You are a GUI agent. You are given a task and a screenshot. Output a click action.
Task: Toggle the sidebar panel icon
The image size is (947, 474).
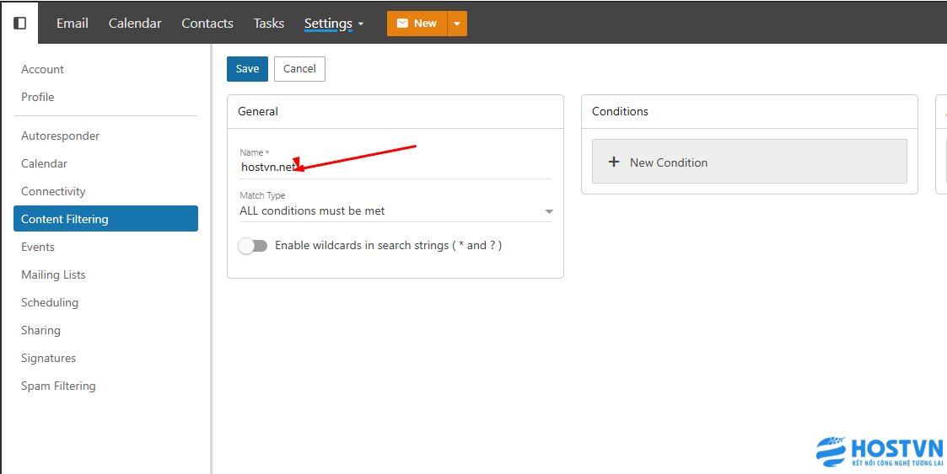click(x=19, y=23)
